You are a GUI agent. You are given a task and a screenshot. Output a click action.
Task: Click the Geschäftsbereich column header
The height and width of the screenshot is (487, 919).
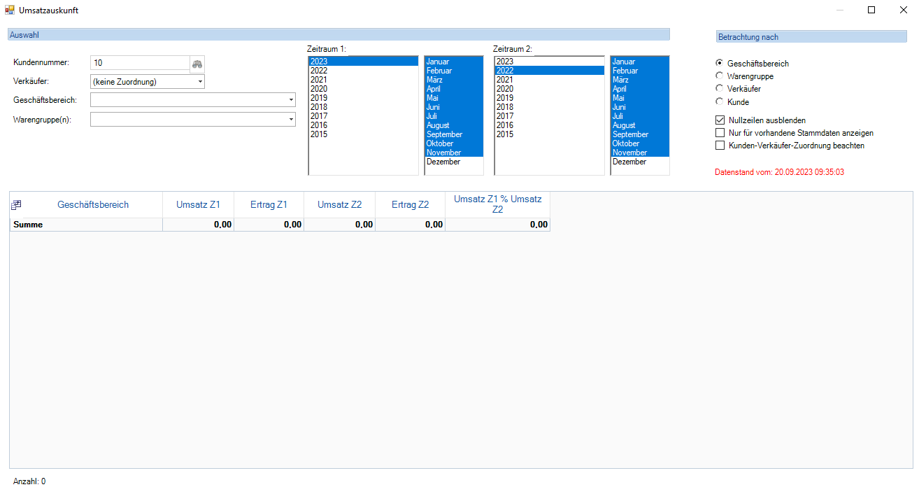pyautogui.click(x=93, y=205)
